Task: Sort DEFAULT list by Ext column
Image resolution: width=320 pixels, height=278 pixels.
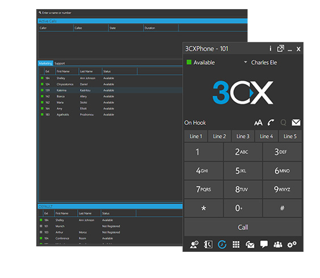Action: click(x=49, y=213)
